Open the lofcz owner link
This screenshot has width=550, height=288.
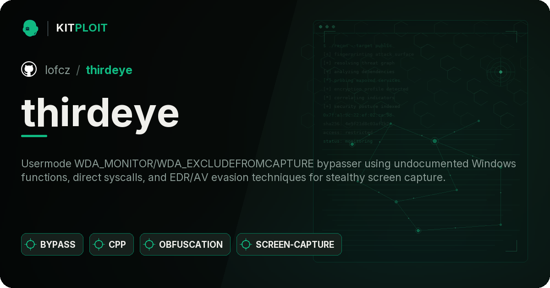click(58, 70)
